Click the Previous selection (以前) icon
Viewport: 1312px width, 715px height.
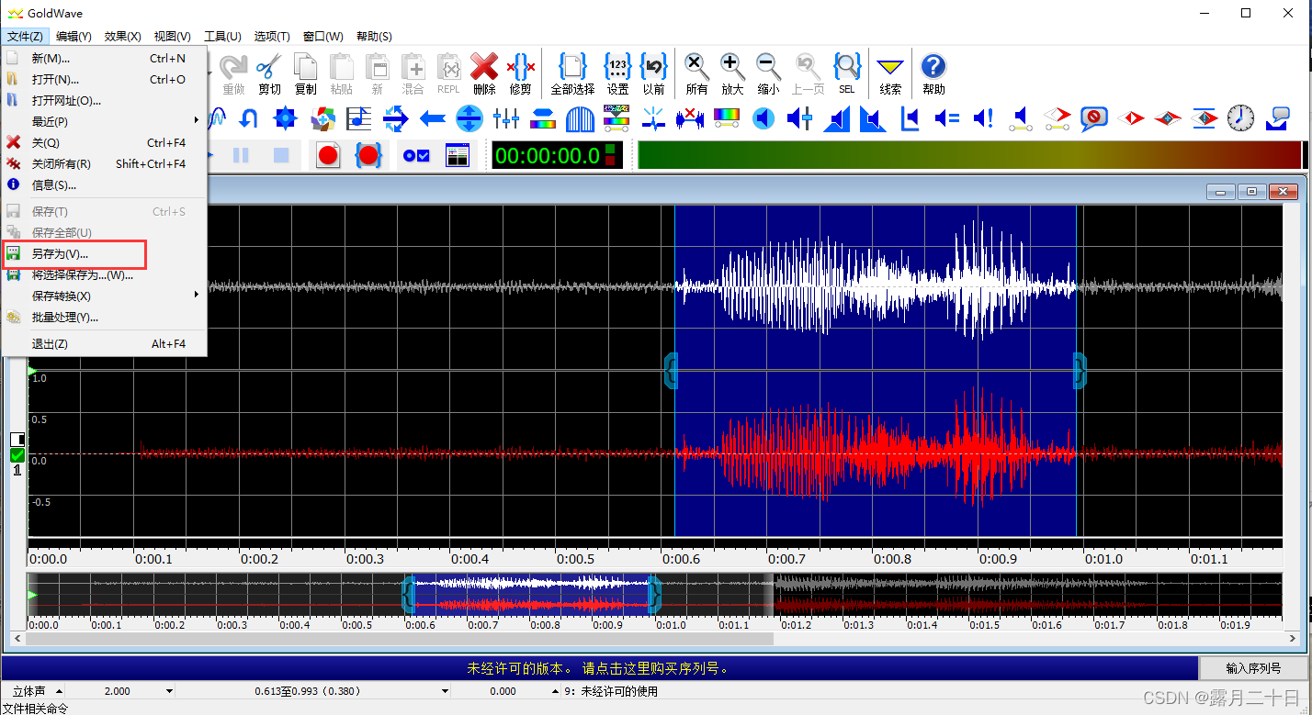pos(653,73)
